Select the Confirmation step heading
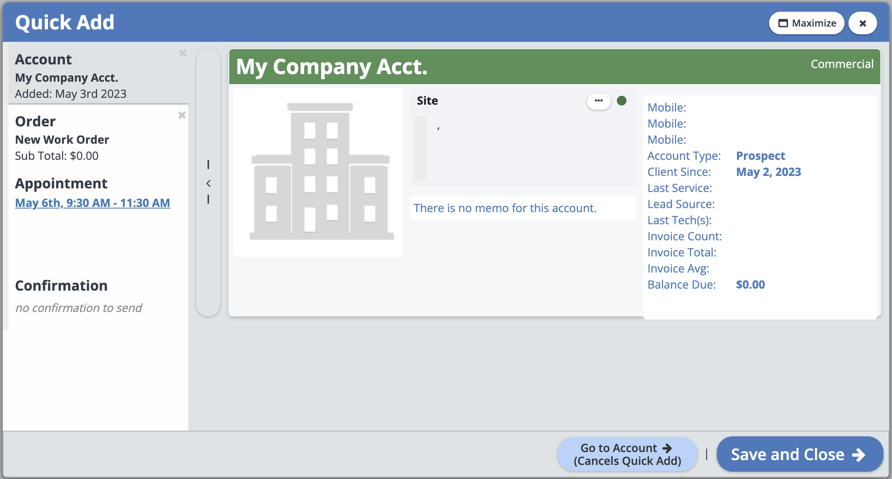This screenshot has height=479, width=892. 61,286
